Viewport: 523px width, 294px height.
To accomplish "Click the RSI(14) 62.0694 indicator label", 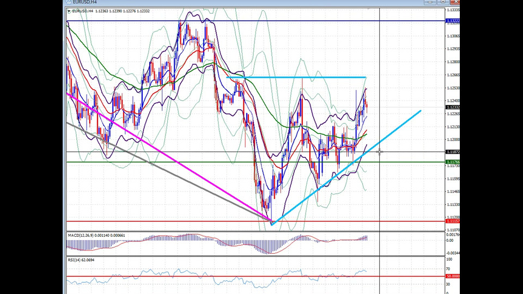I will pos(81,260).
